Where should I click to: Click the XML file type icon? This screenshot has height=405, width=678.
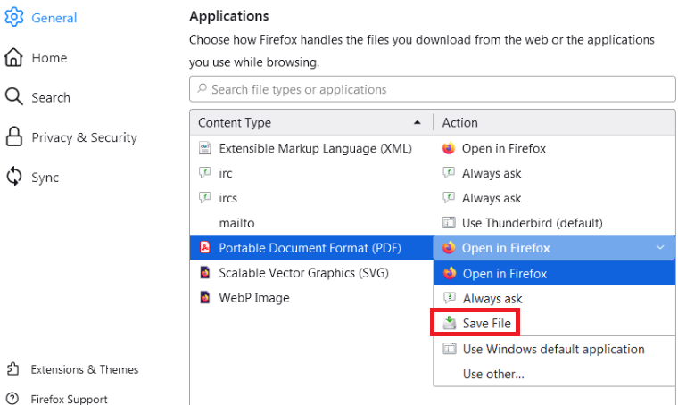pyautogui.click(x=204, y=148)
